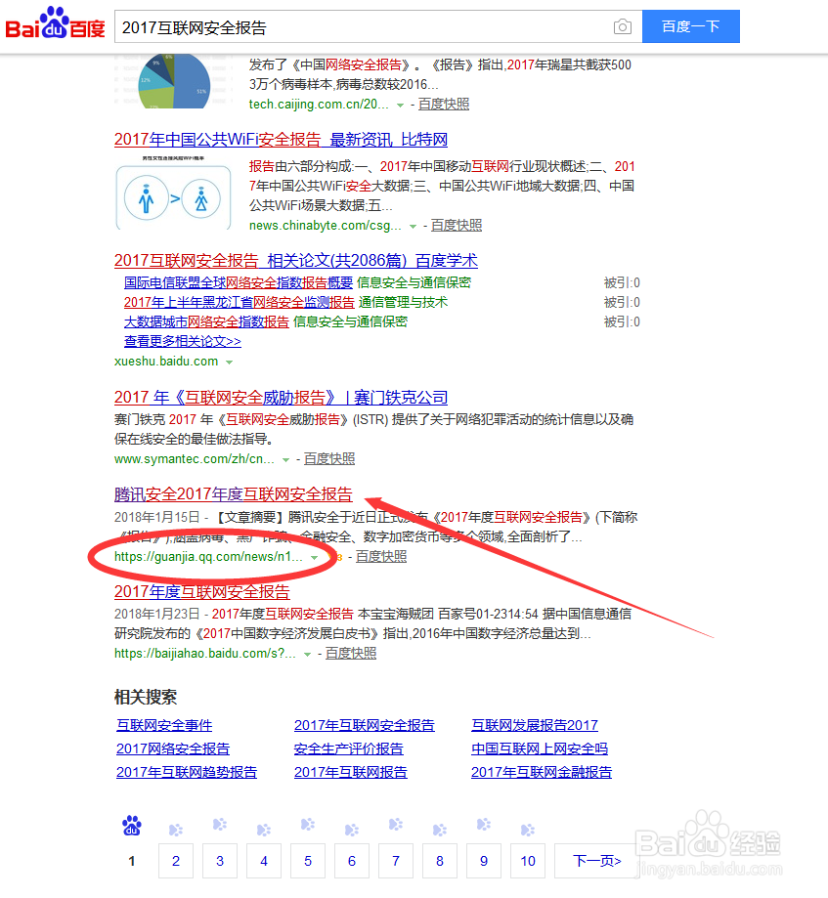Expand dropdown arrow next to tech.caijing.com.cn
The height and width of the screenshot is (898, 828).
pyautogui.click(x=400, y=105)
